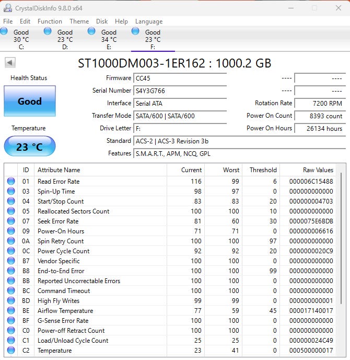Image resolution: width=350 pixels, height=360 pixels.
Task: Click status orb for Command Timeout row
Action: 11,290
